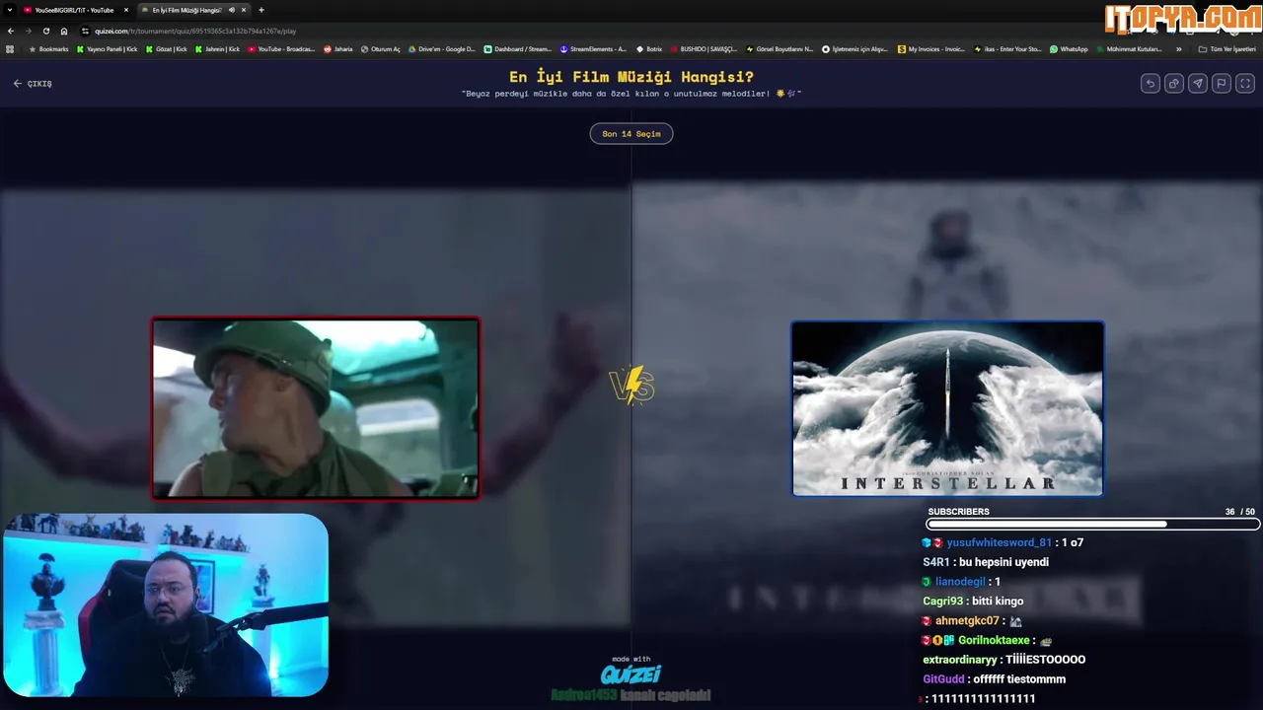Click the copy link icon in quiz header
The image size is (1263, 710).
[x=1173, y=84]
